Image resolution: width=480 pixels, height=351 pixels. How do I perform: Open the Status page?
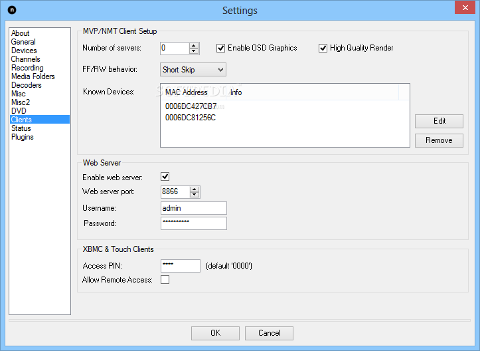point(21,128)
